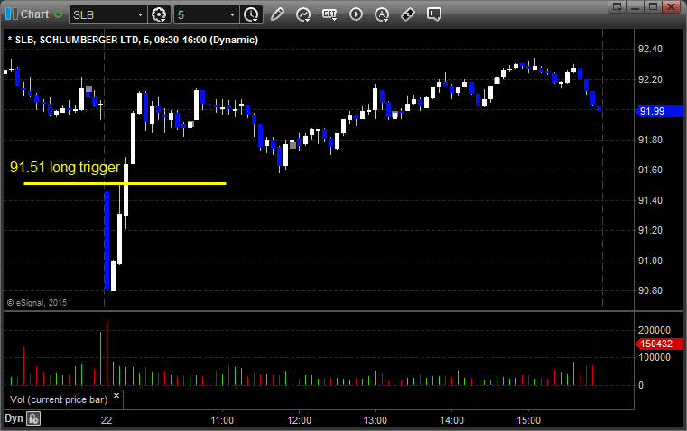Click the Dyn scaling label
This screenshot has width=687, height=431.
[14, 418]
